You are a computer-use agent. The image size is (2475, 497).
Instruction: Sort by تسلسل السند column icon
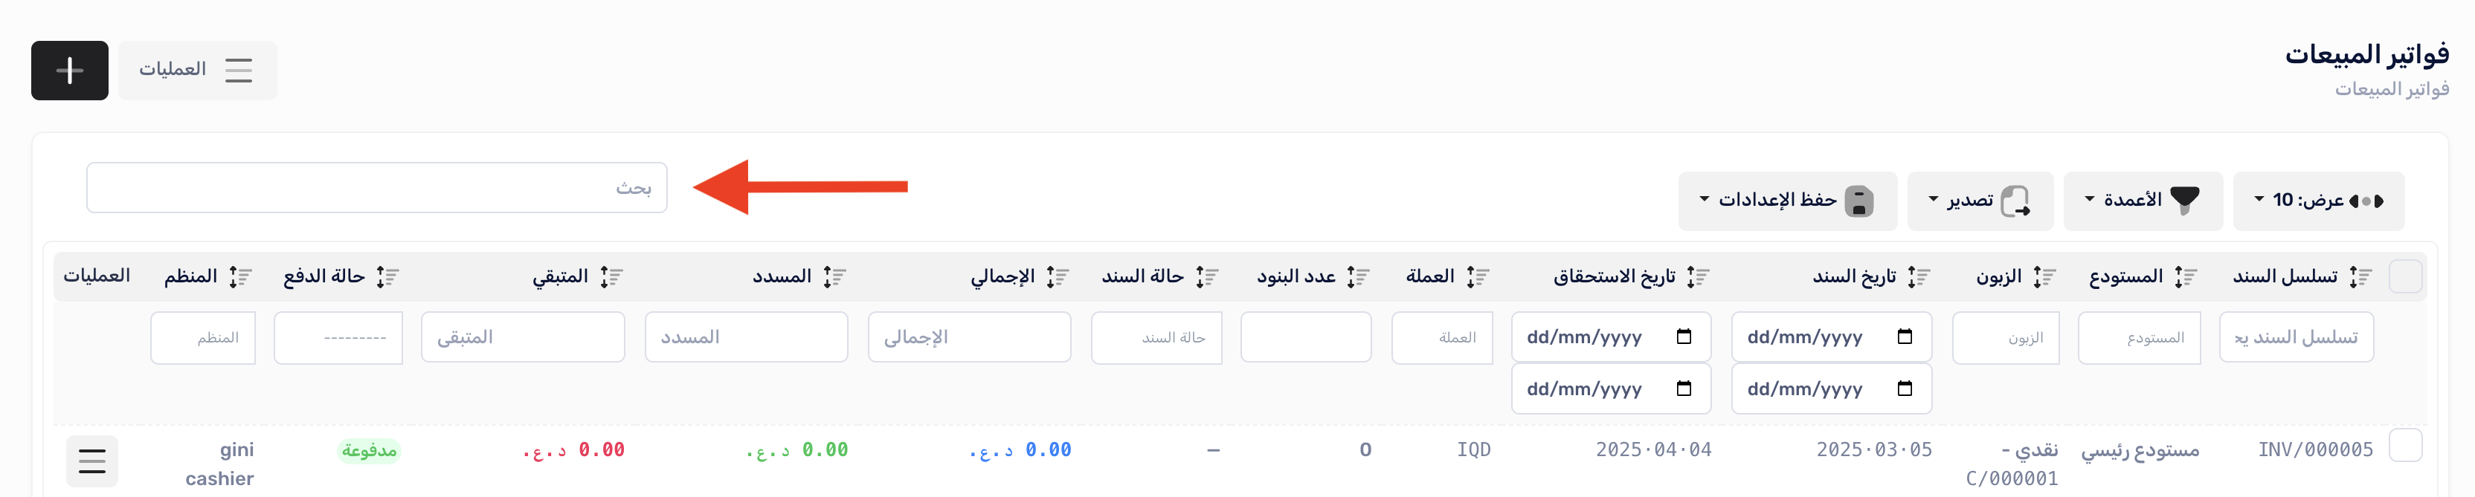click(x=2360, y=277)
